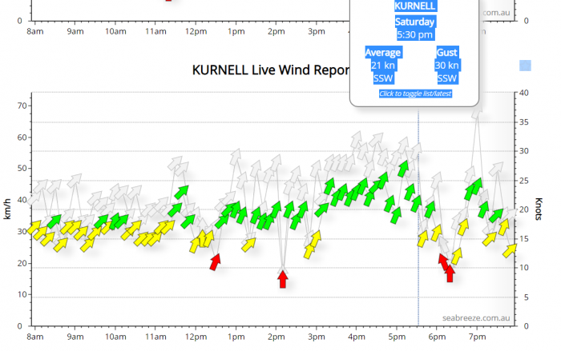Click the Gust 30 kn SSW reading
This screenshot has width=561, height=351.
click(447, 66)
